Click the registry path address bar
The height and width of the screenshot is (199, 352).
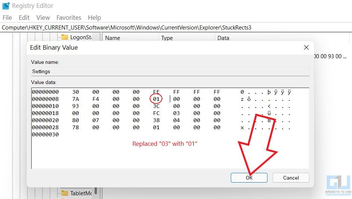(176, 28)
